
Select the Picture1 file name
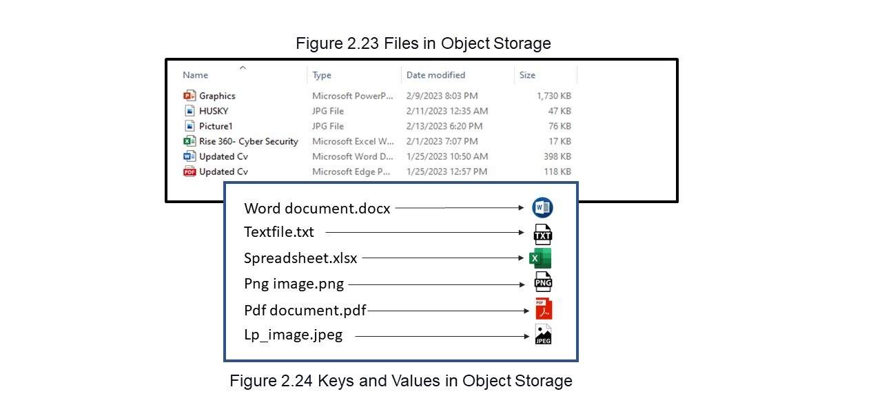(x=216, y=126)
